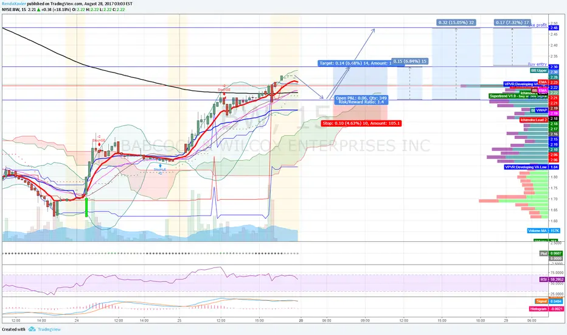Select the 0.17 (7.32%) 17 measurement label

[x=512, y=23]
